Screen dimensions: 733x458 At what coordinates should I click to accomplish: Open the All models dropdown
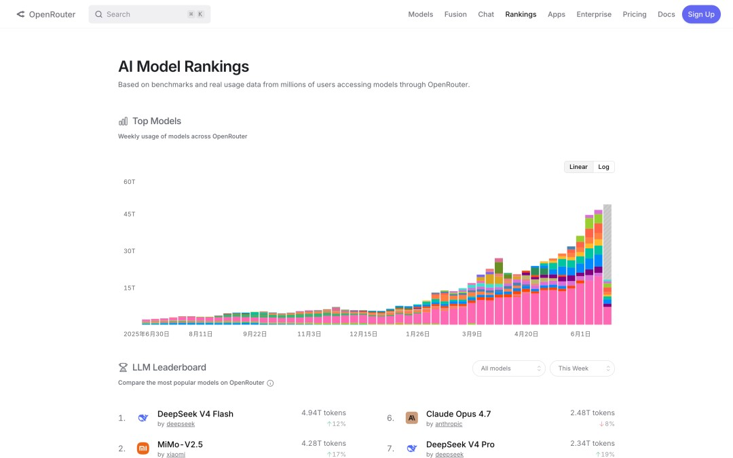pyautogui.click(x=508, y=368)
